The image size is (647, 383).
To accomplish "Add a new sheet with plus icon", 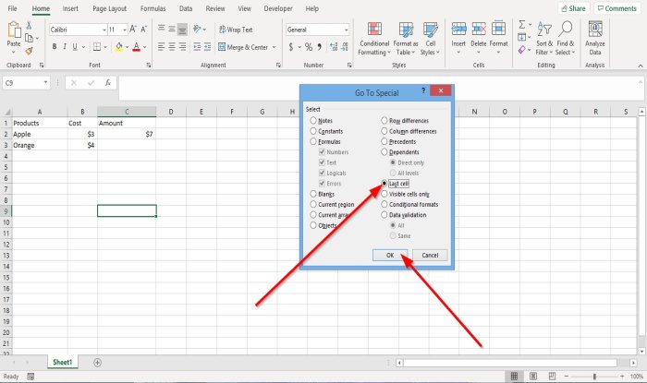I will click(97, 363).
